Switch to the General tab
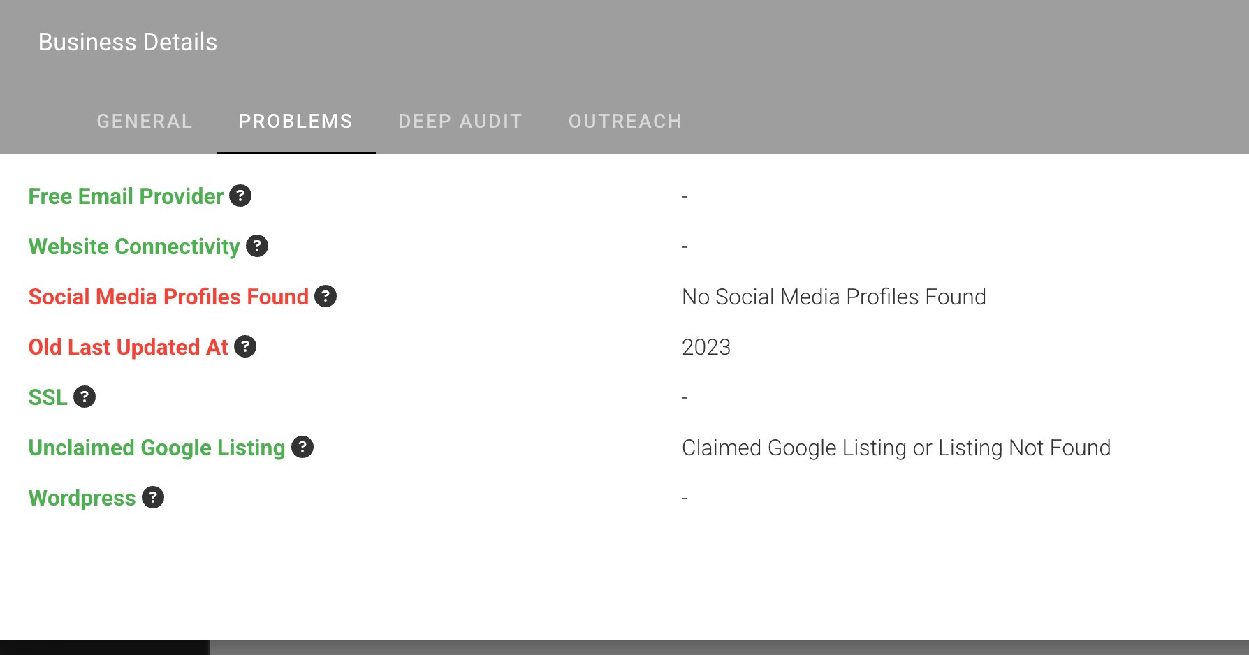This screenshot has width=1249, height=655. click(145, 122)
